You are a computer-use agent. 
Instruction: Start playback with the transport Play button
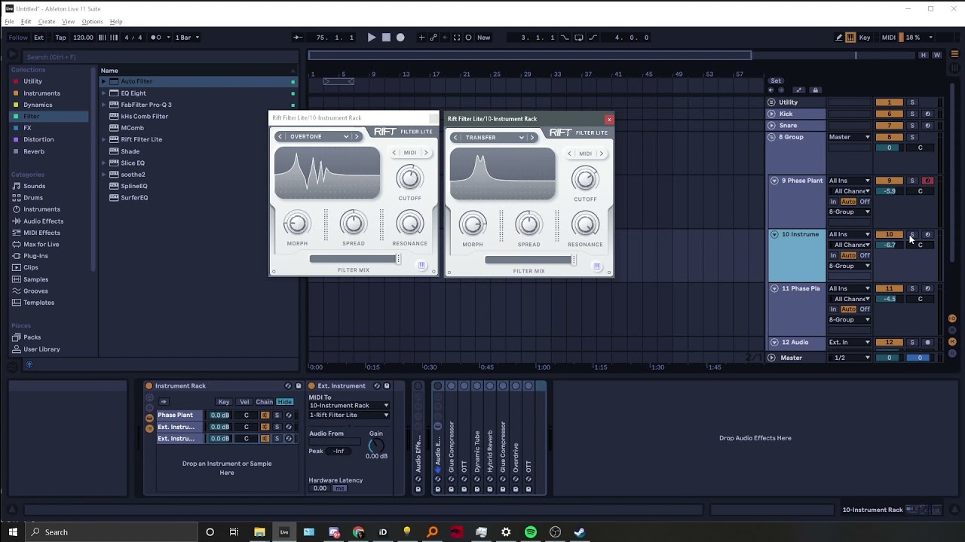click(372, 38)
